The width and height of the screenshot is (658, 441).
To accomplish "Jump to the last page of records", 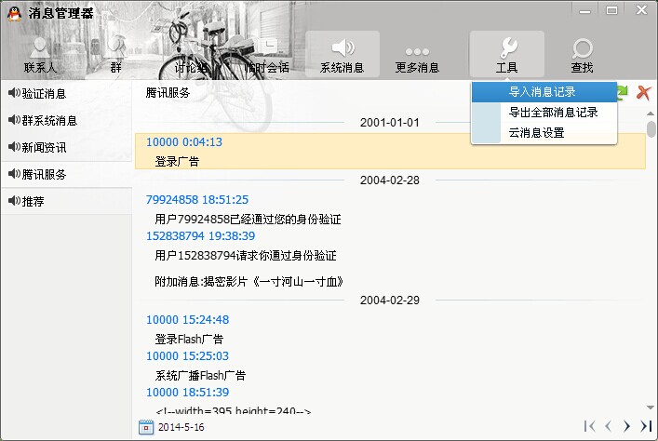I will point(645,426).
